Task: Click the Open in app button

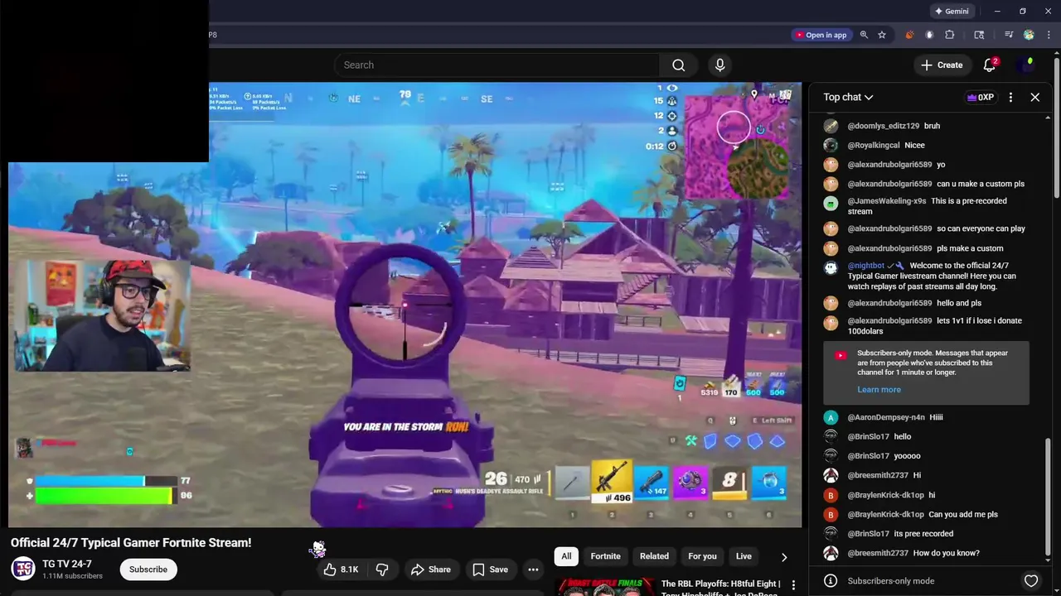Action: click(821, 35)
